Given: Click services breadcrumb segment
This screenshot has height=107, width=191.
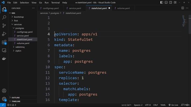Looking at the screenshot, I should pyautogui.click(x=44, y=13).
